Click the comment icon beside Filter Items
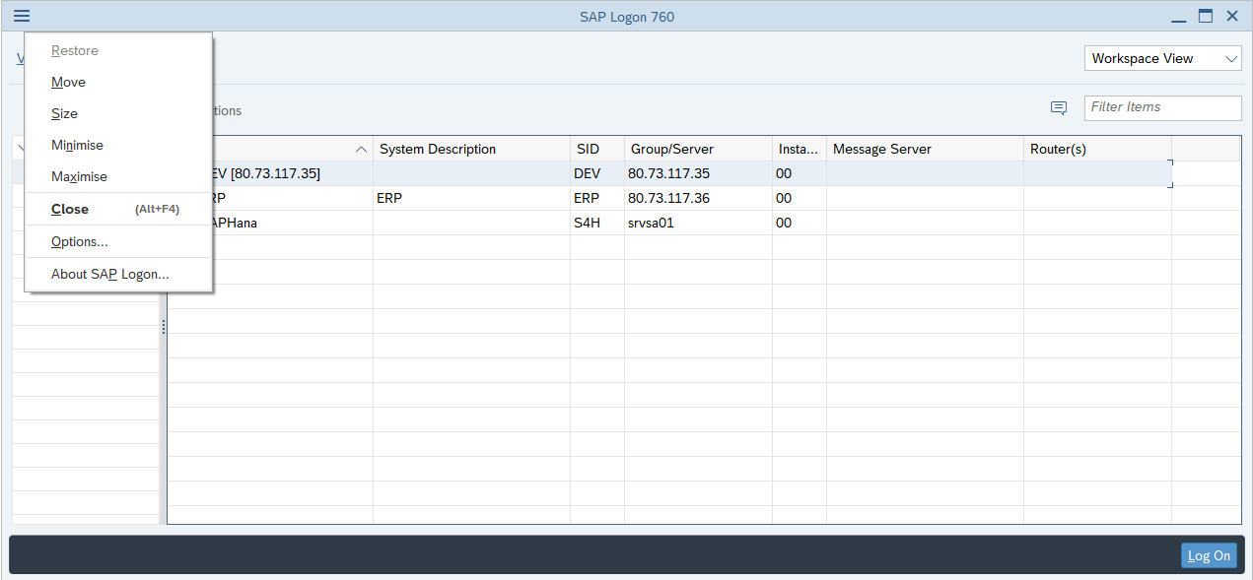Image resolution: width=1253 pixels, height=580 pixels. tap(1059, 108)
